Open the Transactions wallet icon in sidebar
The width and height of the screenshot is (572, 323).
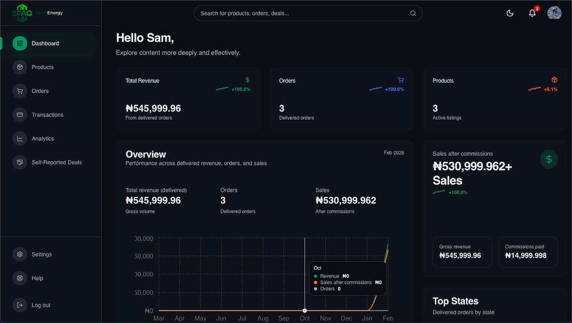pyautogui.click(x=19, y=115)
